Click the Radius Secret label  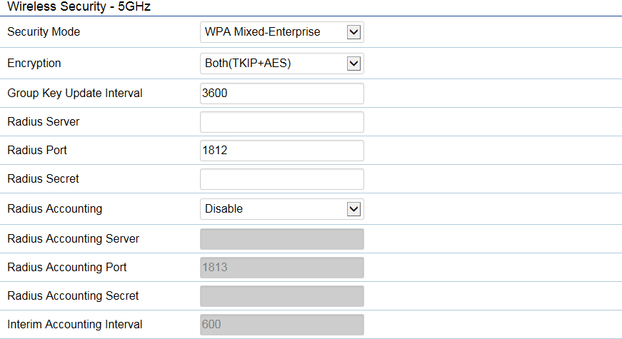tap(43, 179)
